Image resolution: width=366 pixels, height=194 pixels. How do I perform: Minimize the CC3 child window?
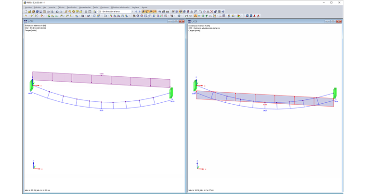tap(327, 21)
